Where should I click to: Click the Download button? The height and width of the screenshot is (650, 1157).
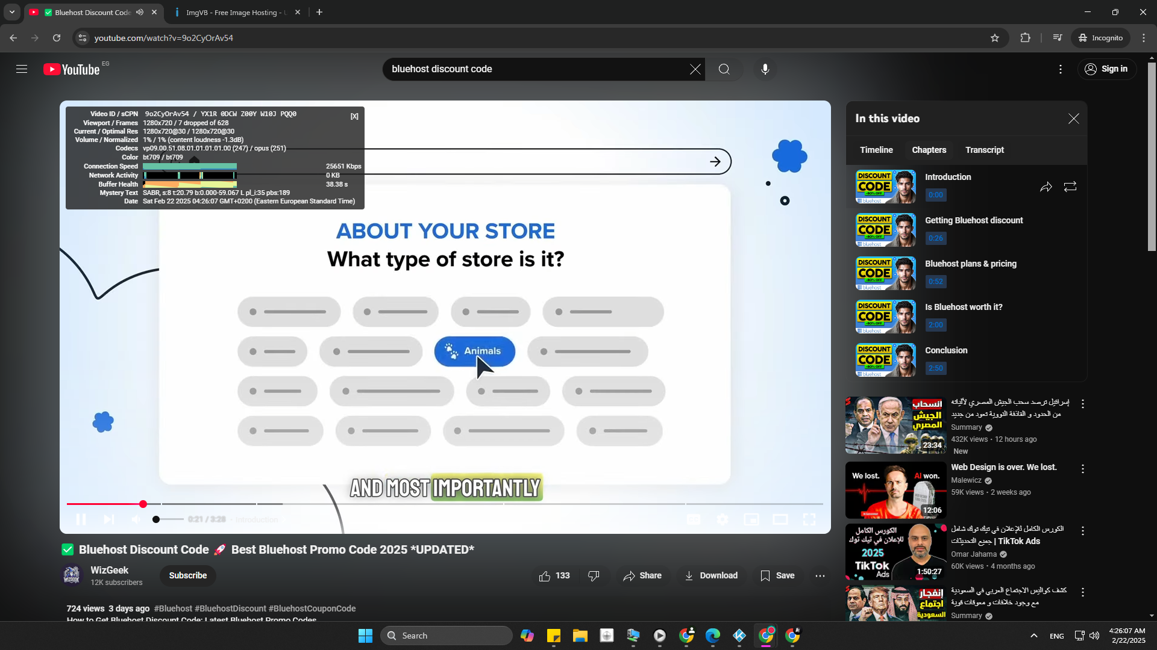(711, 576)
